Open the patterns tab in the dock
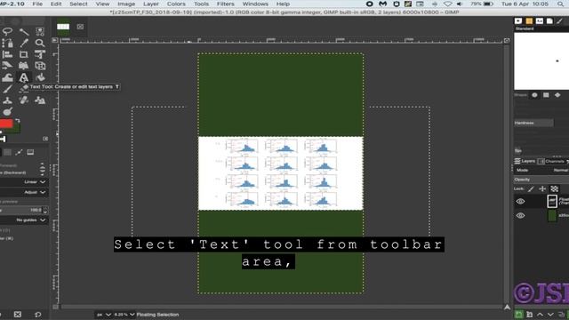569x320 pixels. click(529, 20)
